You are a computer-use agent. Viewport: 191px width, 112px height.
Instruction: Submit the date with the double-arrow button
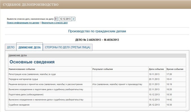[x=73, y=19]
